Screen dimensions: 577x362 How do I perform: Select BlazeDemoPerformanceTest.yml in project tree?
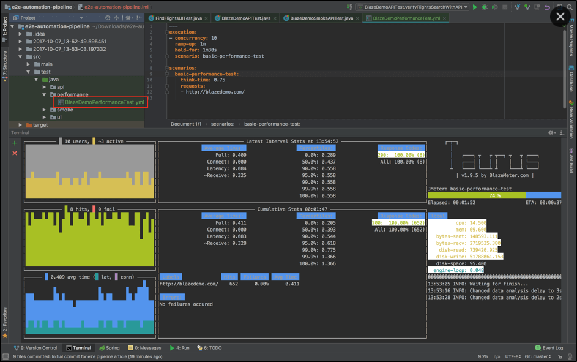104,102
